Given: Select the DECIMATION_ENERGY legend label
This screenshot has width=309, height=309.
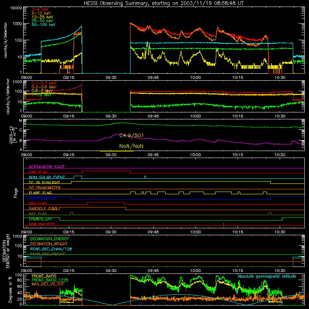Looking at the screenshot, I should pyautogui.click(x=49, y=239).
